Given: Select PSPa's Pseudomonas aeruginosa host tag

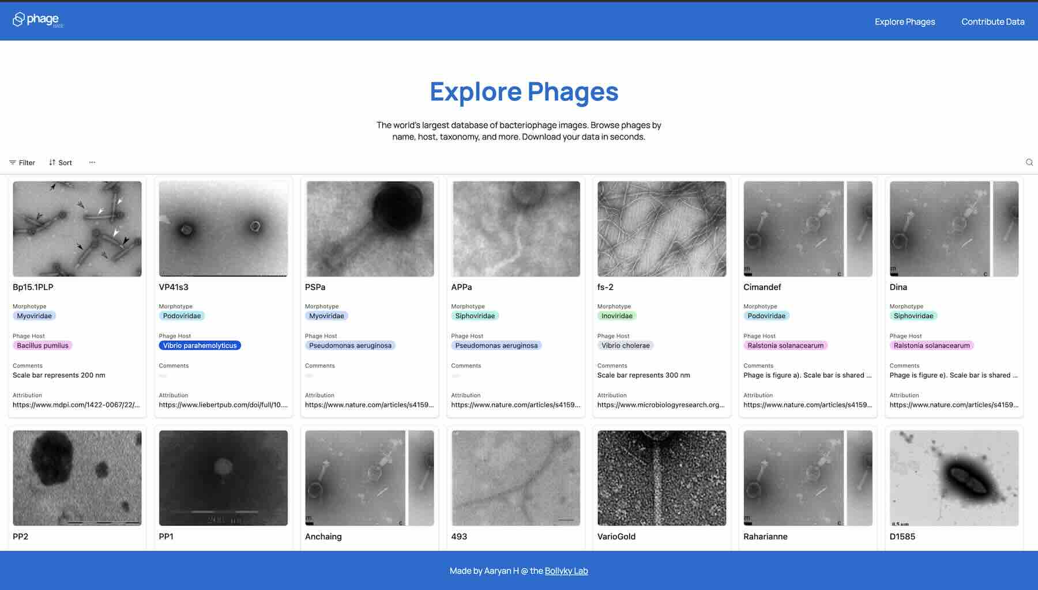Looking at the screenshot, I should [350, 346].
